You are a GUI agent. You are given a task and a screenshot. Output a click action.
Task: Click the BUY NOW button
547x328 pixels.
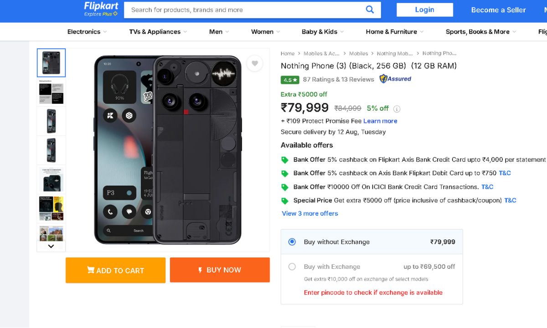click(220, 270)
